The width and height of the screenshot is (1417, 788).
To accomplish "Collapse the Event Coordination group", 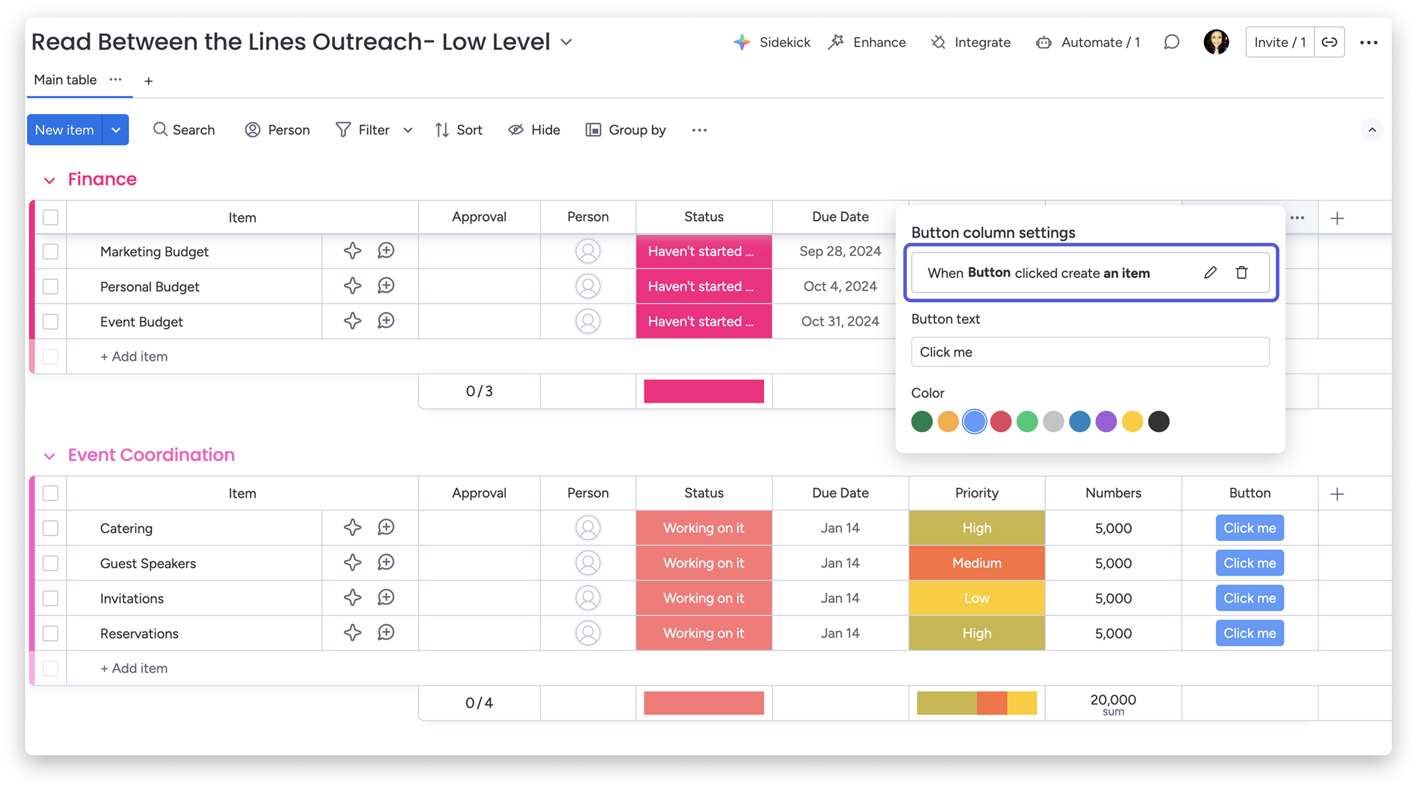I will click(50, 455).
